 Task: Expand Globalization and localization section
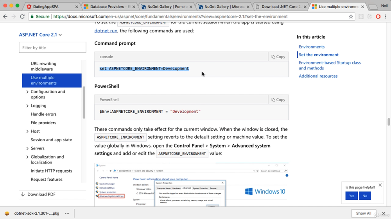(27, 157)
